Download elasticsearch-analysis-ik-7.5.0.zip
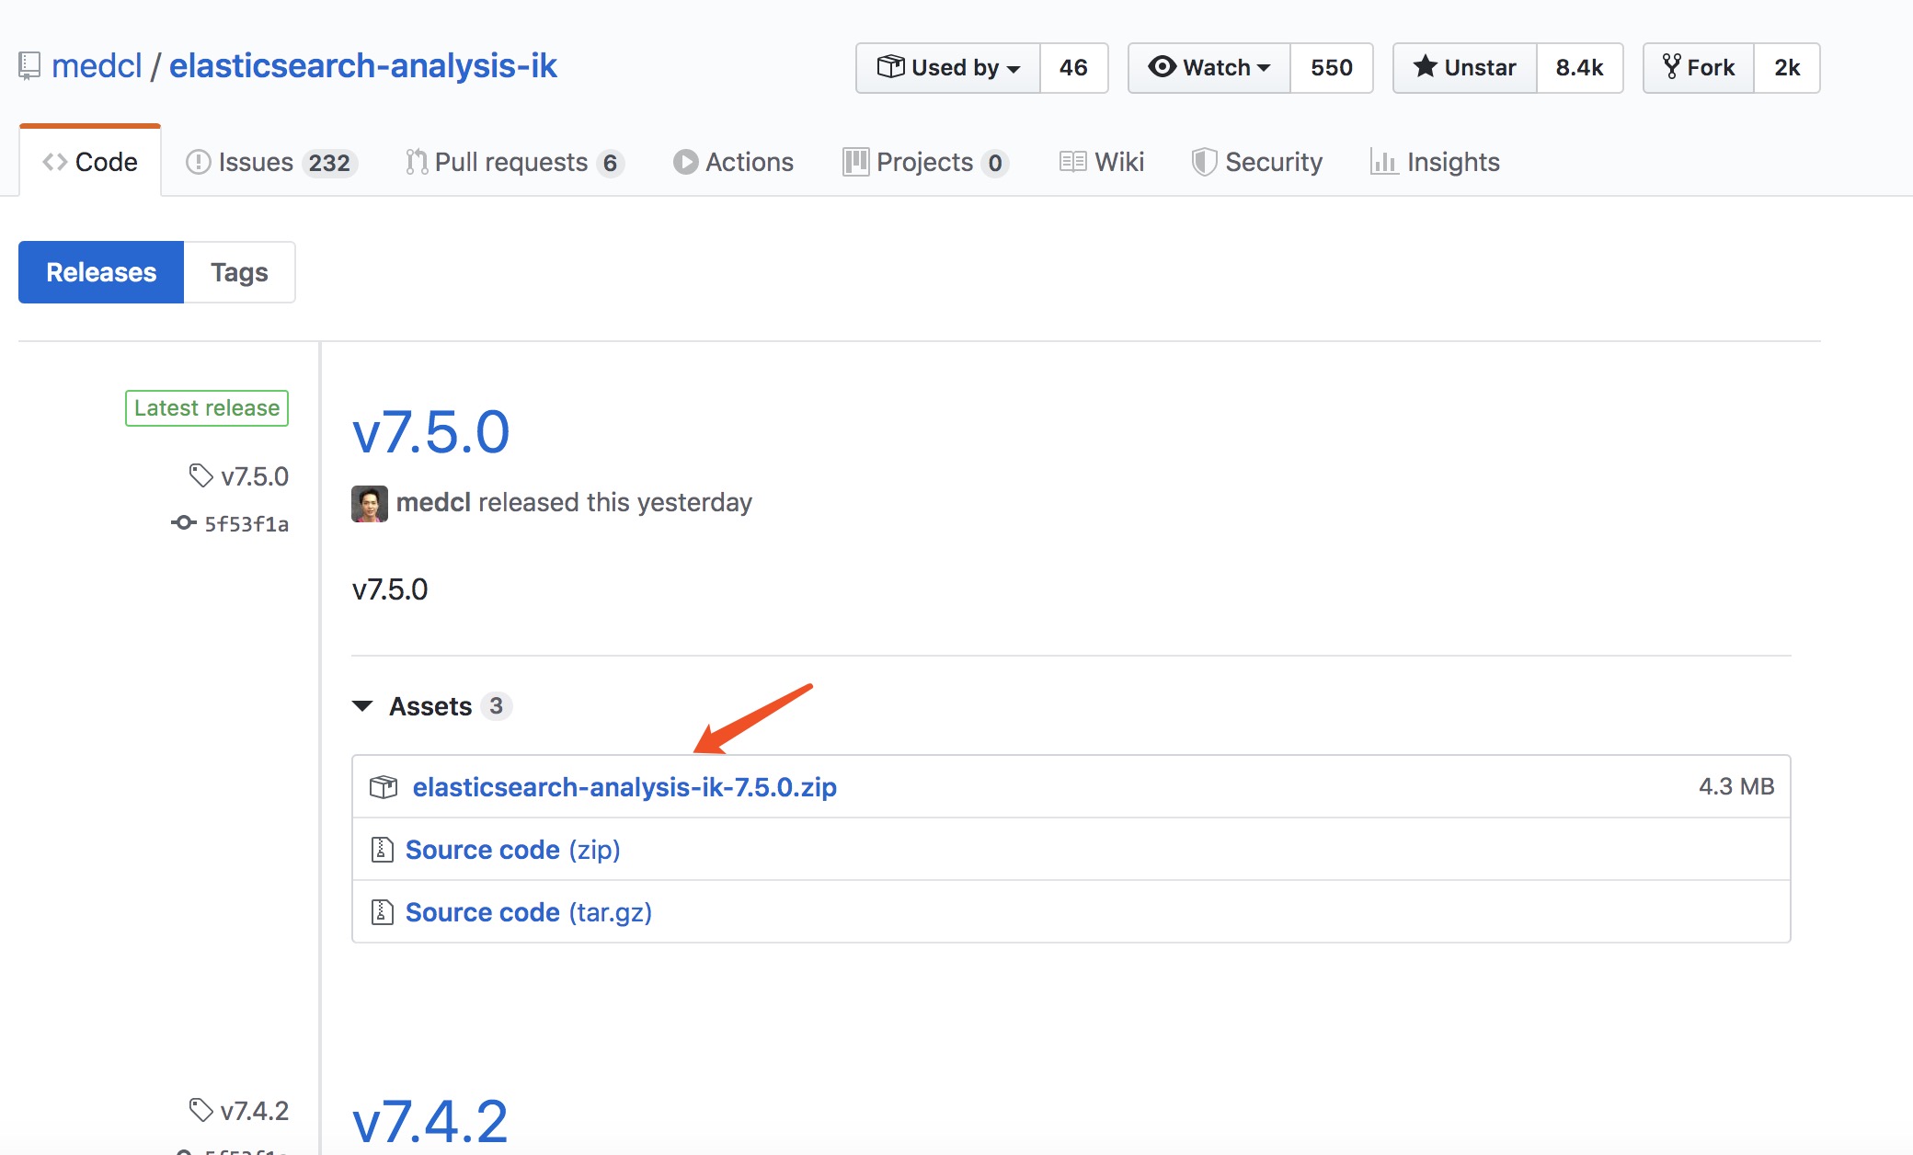 (x=624, y=787)
